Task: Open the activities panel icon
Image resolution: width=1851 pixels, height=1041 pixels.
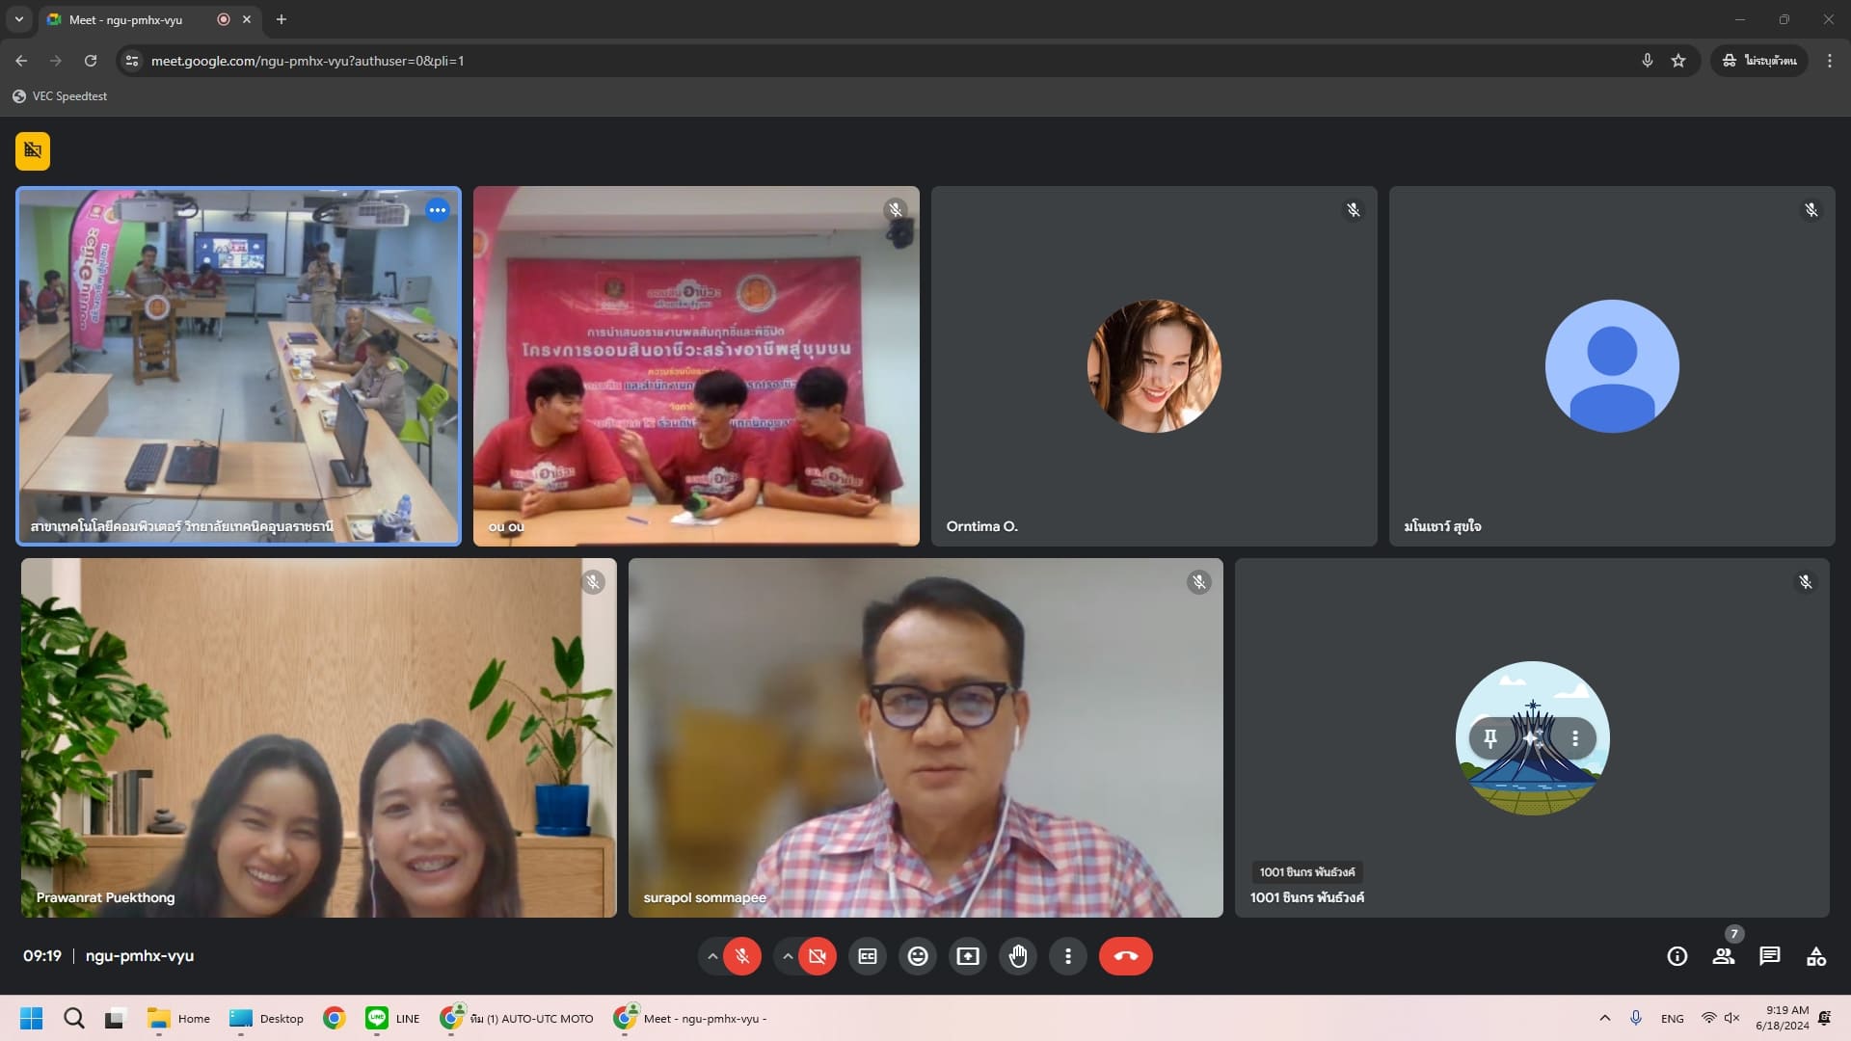Action: pos(1816,956)
